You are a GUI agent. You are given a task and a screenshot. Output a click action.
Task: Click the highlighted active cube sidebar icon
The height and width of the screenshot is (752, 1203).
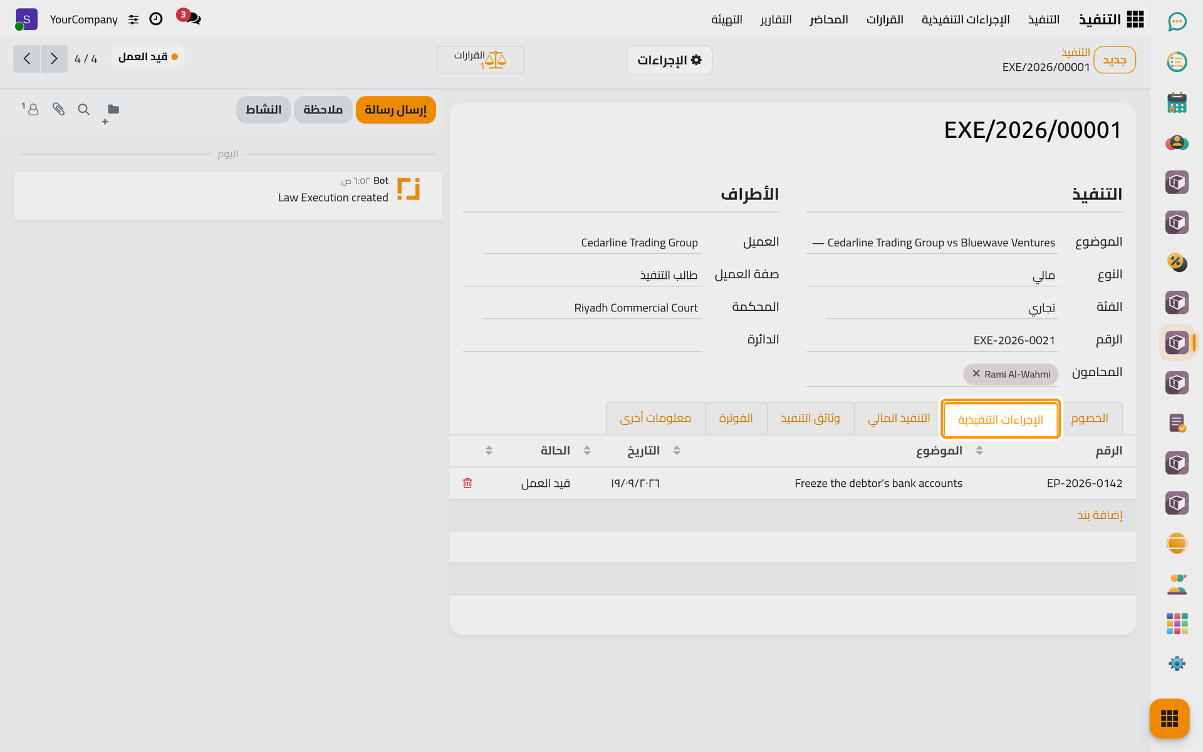pyautogui.click(x=1177, y=343)
